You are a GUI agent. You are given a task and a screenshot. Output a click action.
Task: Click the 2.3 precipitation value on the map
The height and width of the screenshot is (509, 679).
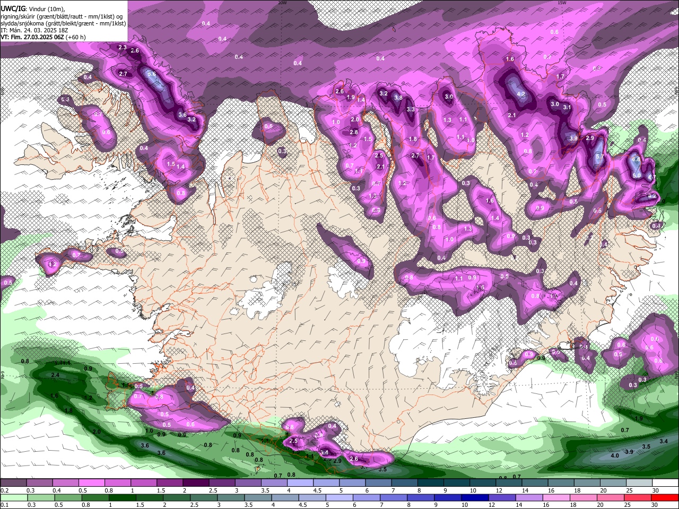(123, 48)
